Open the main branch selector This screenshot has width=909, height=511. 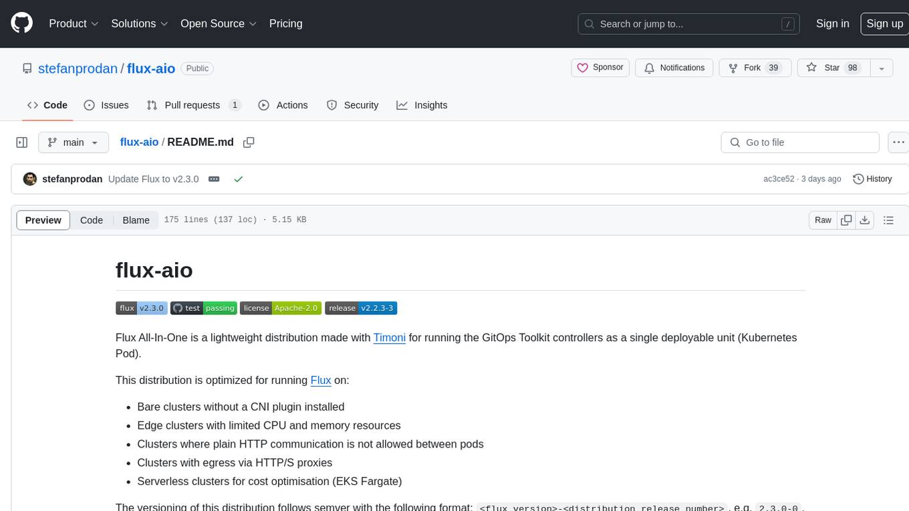coord(73,142)
